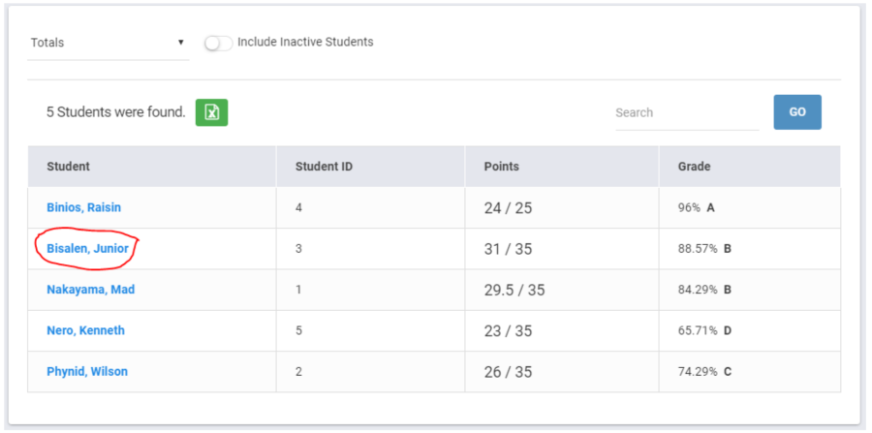872x433 pixels.
Task: Open student Phynid, Wilson
Action: coord(87,371)
